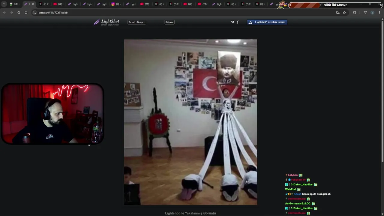Viewport: 384px width, 216px height.
Task: Click the LightShot logo
Action: (106, 22)
